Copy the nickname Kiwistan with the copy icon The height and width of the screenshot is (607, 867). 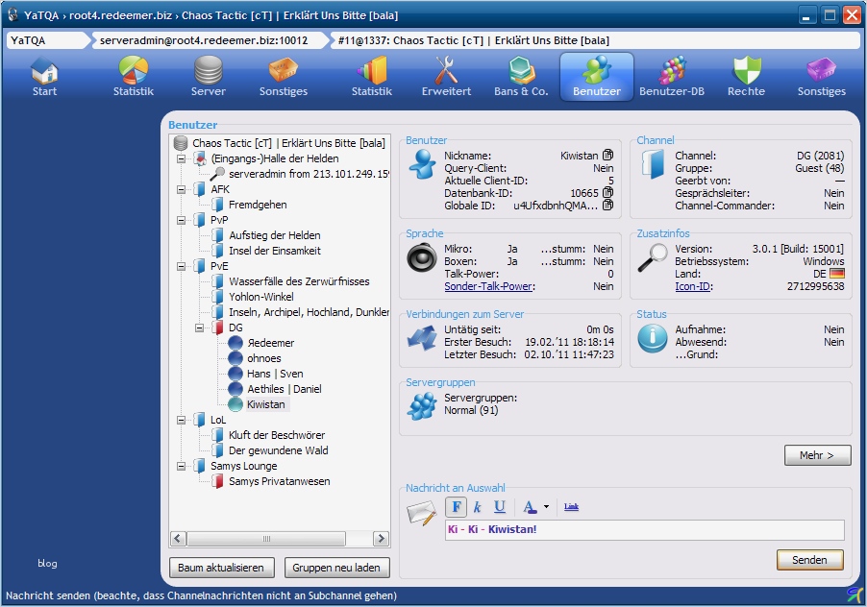tap(607, 156)
